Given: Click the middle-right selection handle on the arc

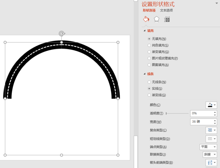Looking at the screenshot, I should click(x=118, y=99).
